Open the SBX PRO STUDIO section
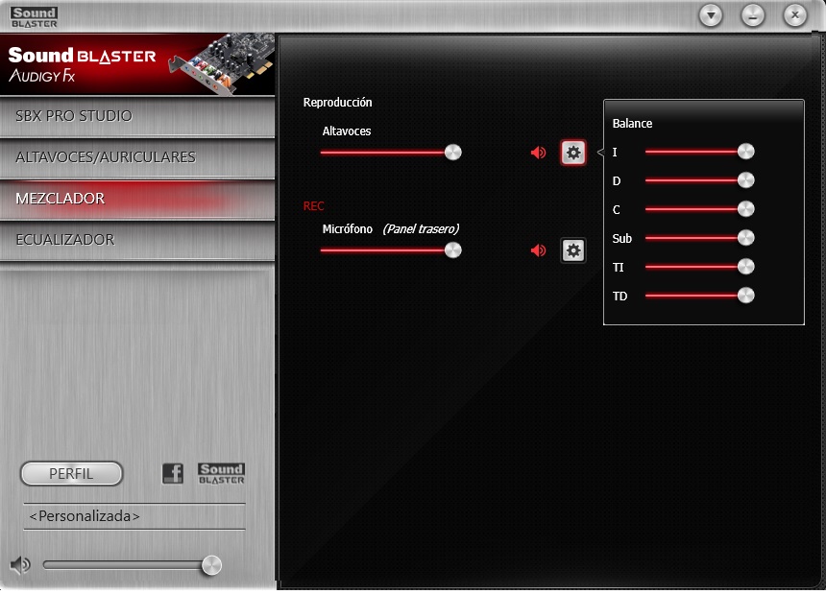This screenshot has height=594, width=826. (x=137, y=116)
